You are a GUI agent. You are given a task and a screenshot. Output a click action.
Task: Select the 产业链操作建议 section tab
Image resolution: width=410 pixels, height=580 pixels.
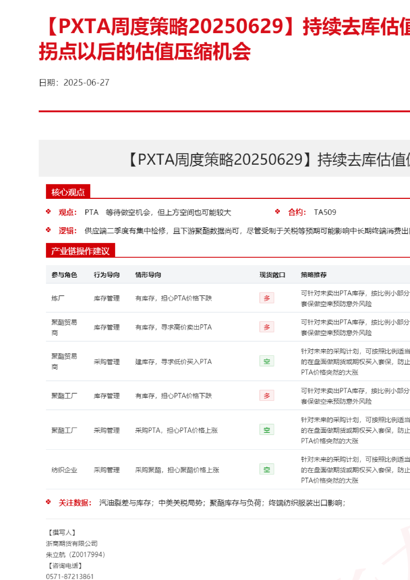80,251
